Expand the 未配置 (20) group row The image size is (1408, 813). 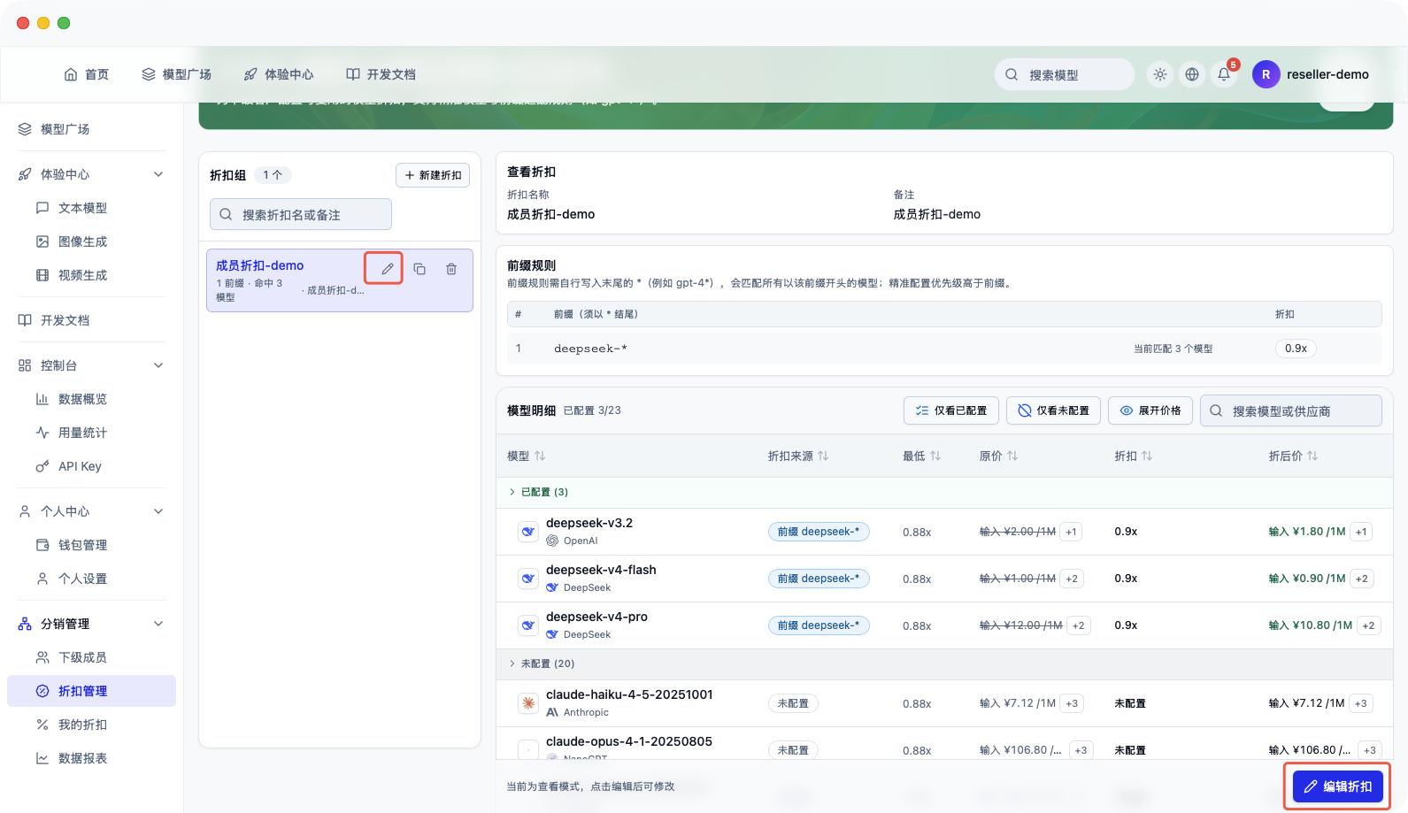pos(944,663)
